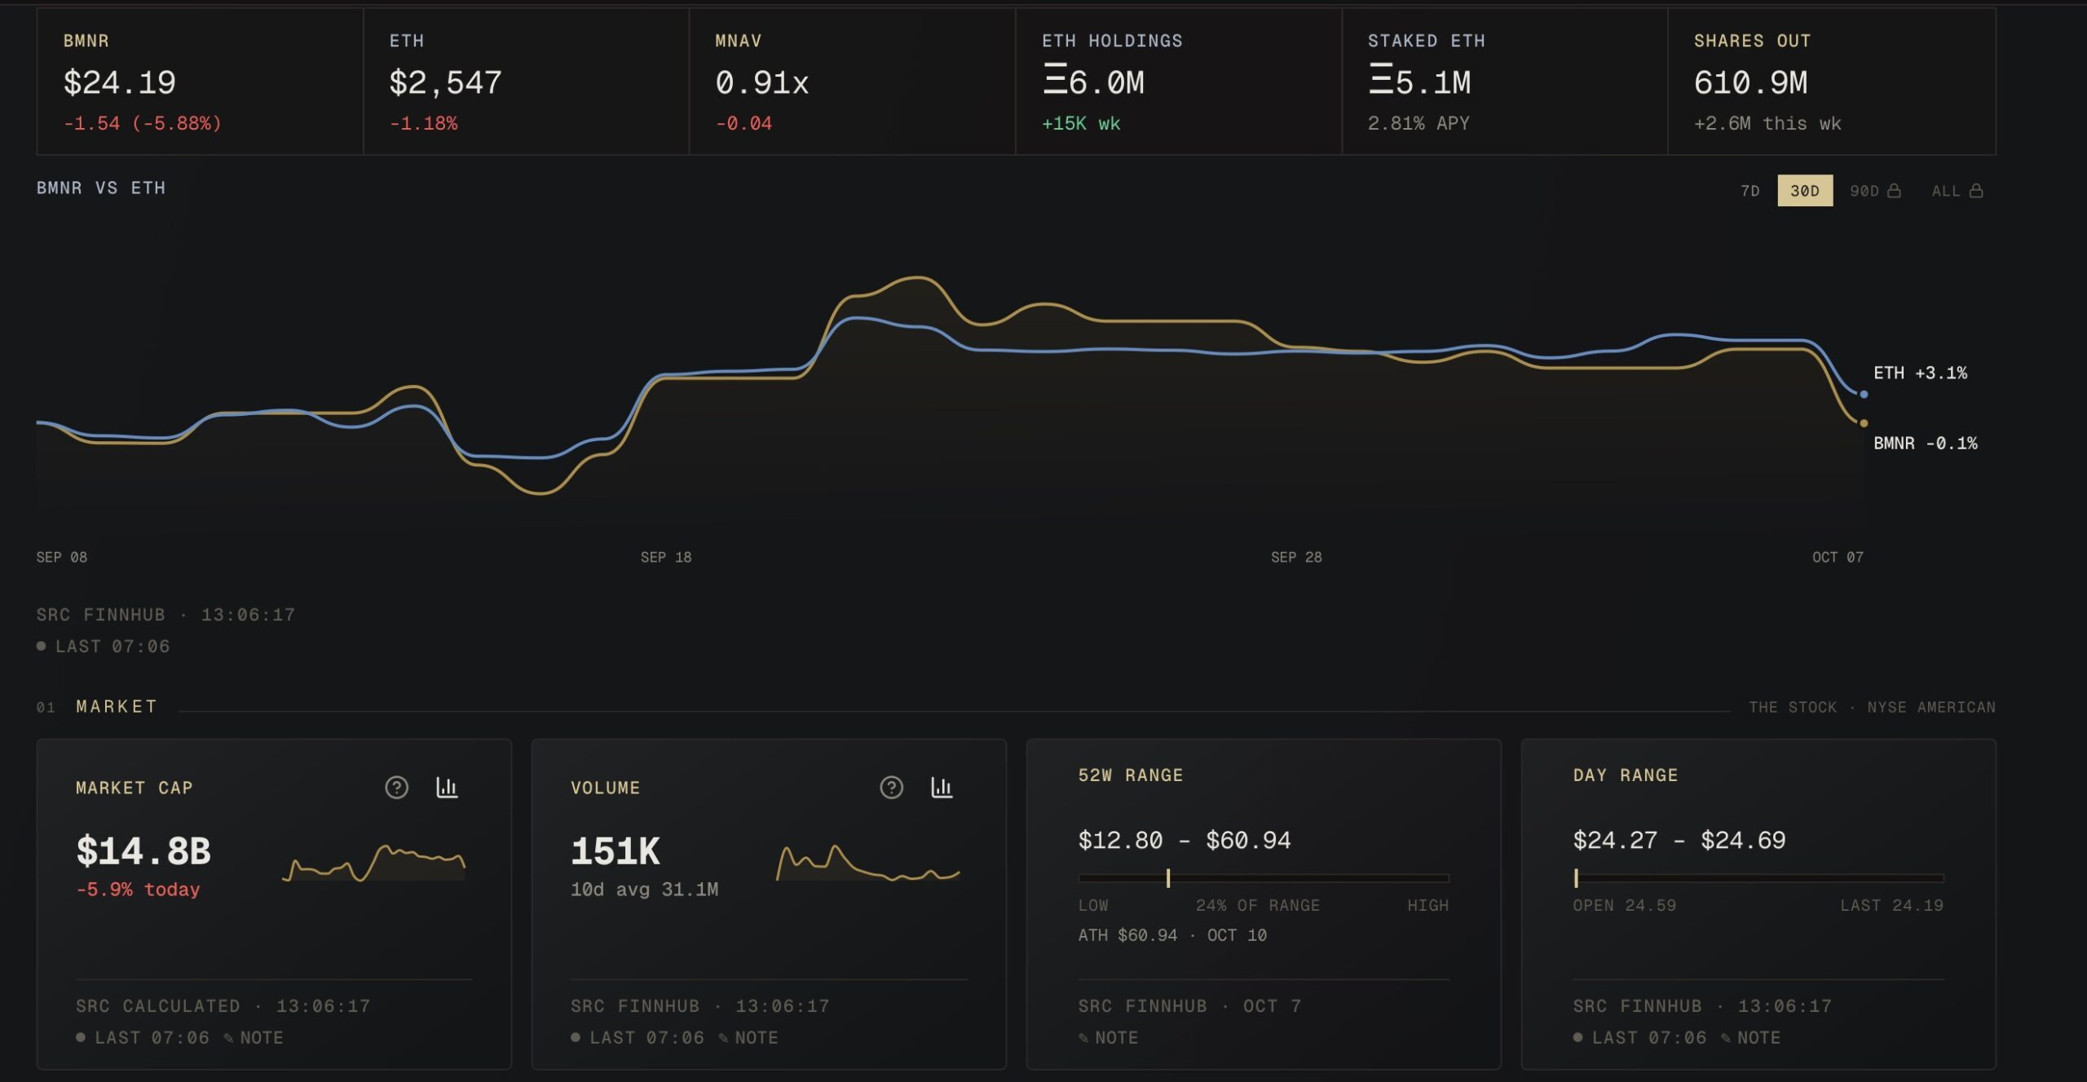Select the locked ALL chart range

pos(1957,191)
